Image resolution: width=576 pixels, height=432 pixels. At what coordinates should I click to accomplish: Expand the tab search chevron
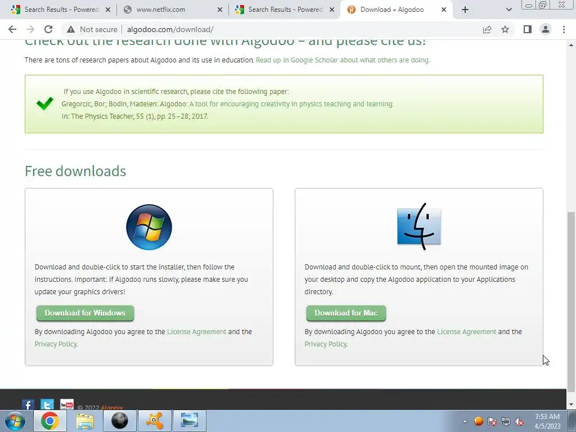pyautogui.click(x=508, y=10)
